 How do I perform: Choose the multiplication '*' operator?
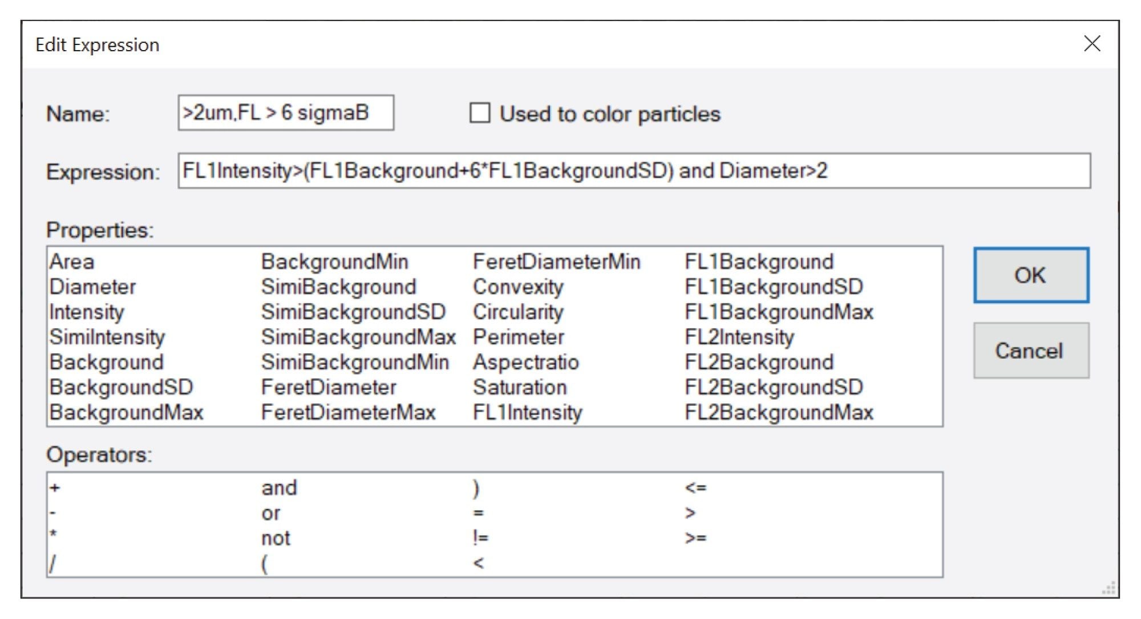tap(52, 537)
